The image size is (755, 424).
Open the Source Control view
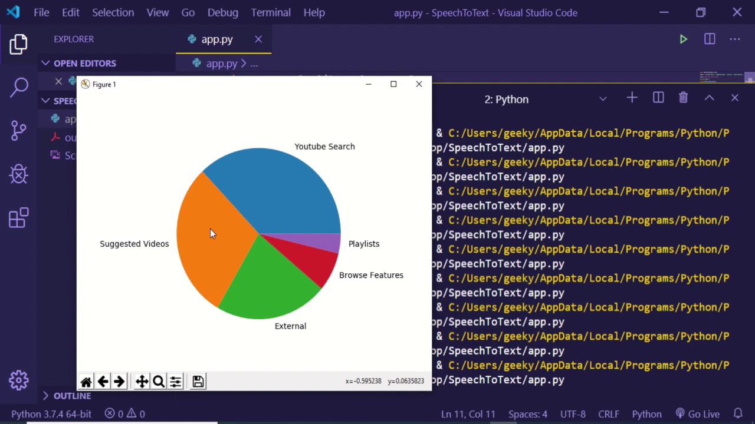click(x=19, y=130)
